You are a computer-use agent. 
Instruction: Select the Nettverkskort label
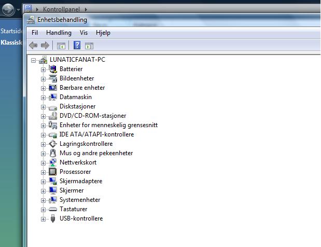pyautogui.click(x=78, y=162)
